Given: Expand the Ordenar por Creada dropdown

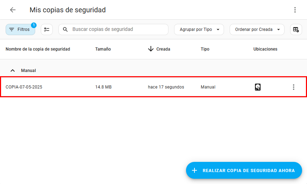Looking at the screenshot, I should 257,29.
